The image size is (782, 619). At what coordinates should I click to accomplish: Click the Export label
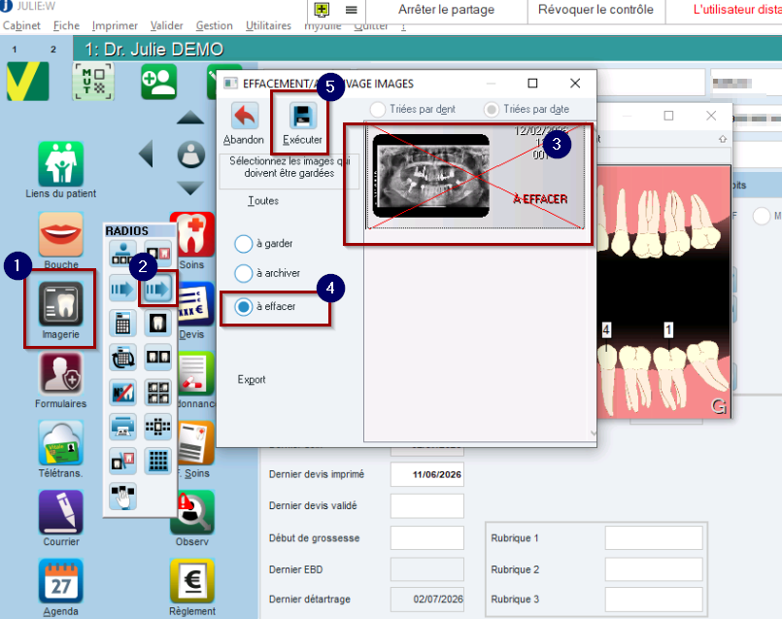tap(252, 380)
